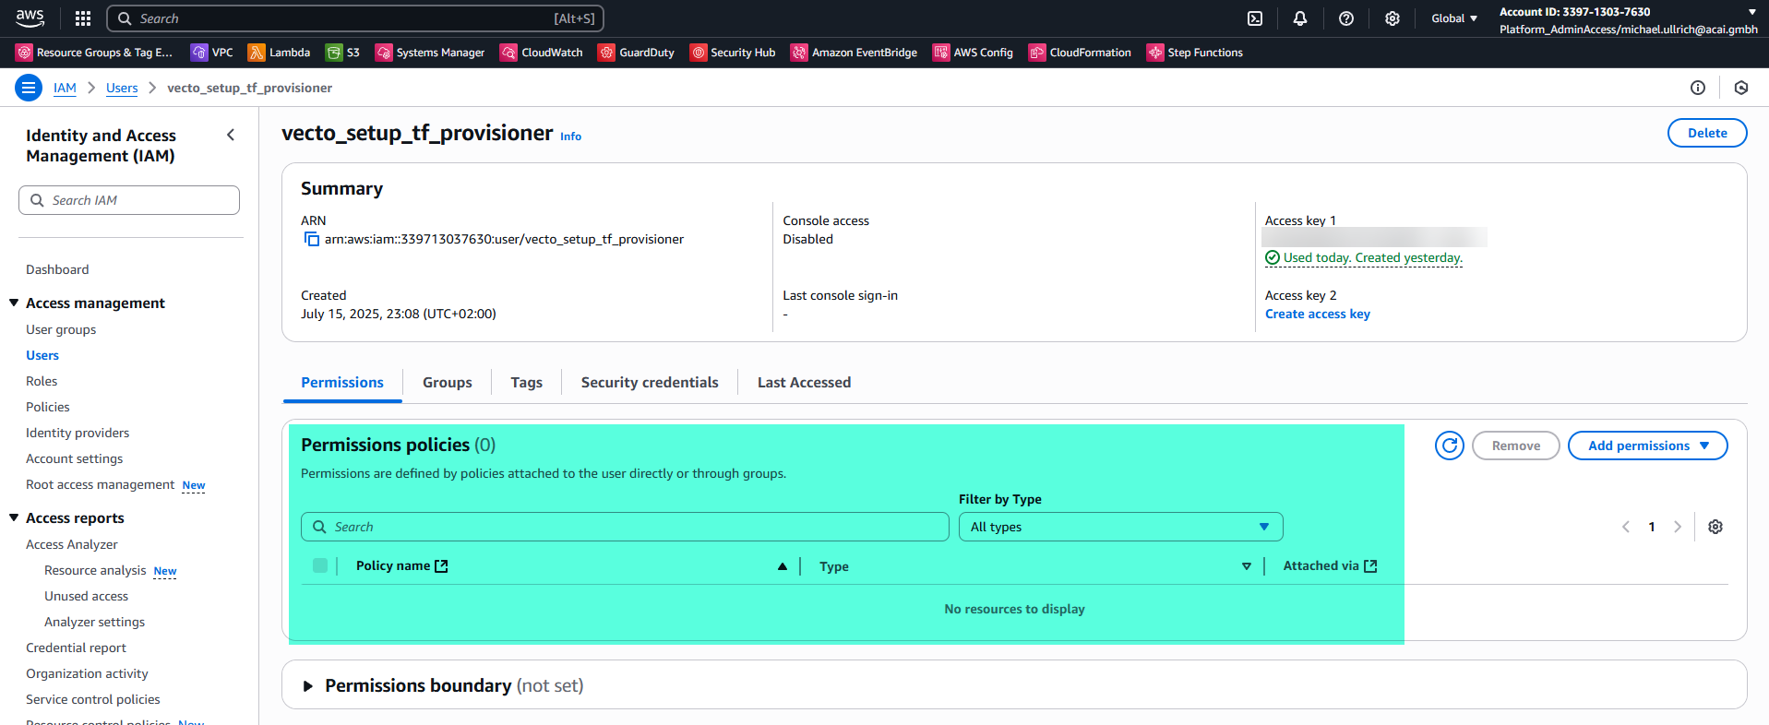The height and width of the screenshot is (725, 1769).
Task: Open the notifications bell
Action: click(1300, 18)
